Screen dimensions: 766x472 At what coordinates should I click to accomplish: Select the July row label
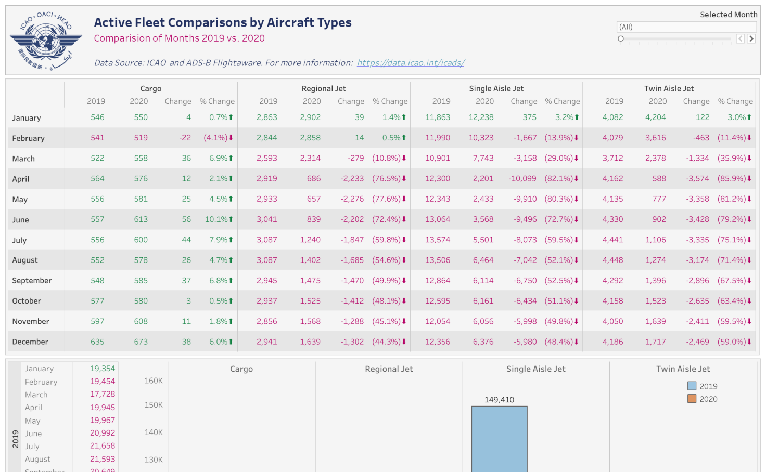coord(19,240)
